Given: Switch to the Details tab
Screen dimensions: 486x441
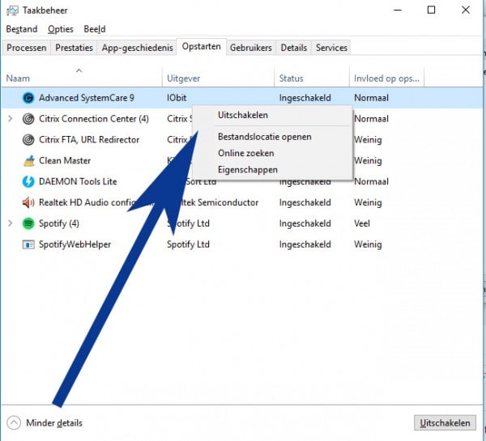Looking at the screenshot, I should [x=293, y=48].
